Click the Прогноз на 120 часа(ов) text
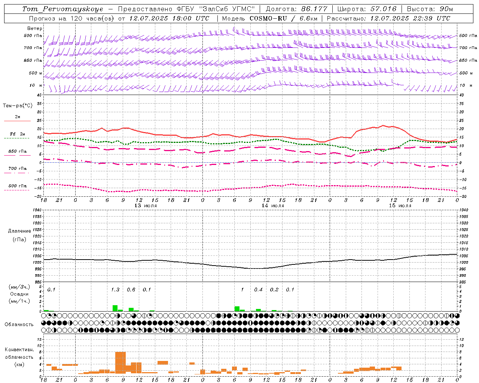Screen dimensions: 479x383 click(x=71, y=18)
